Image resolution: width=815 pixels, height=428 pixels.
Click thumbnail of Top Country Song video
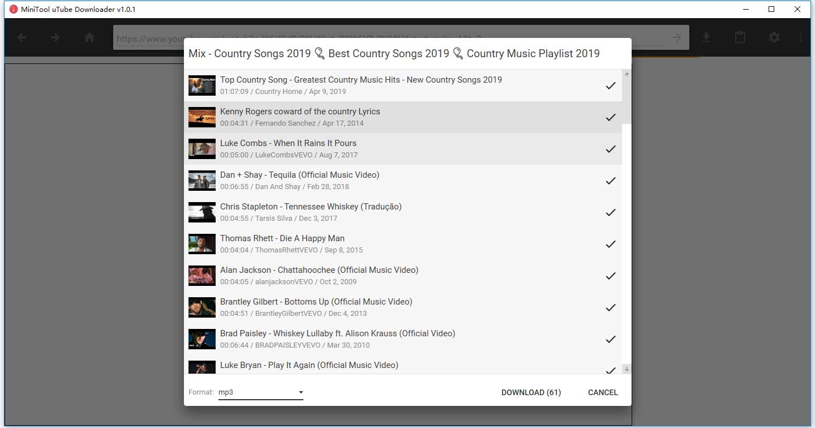tap(202, 85)
